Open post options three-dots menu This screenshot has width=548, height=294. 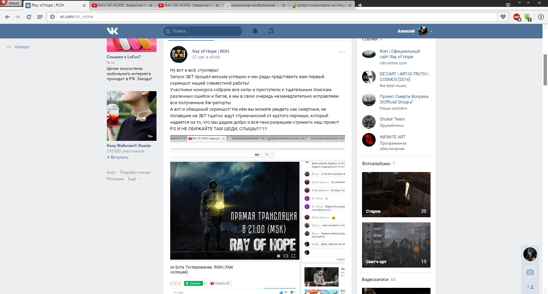342,52
